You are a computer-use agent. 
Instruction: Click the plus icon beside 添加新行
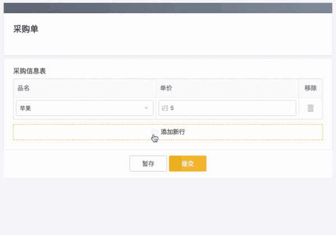[x=155, y=132]
